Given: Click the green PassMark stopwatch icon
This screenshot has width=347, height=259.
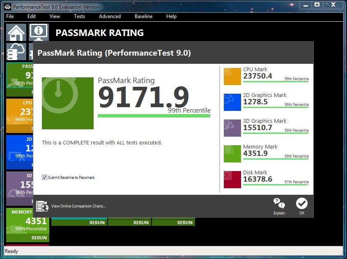Looking at the screenshot, I should tap(68, 103).
